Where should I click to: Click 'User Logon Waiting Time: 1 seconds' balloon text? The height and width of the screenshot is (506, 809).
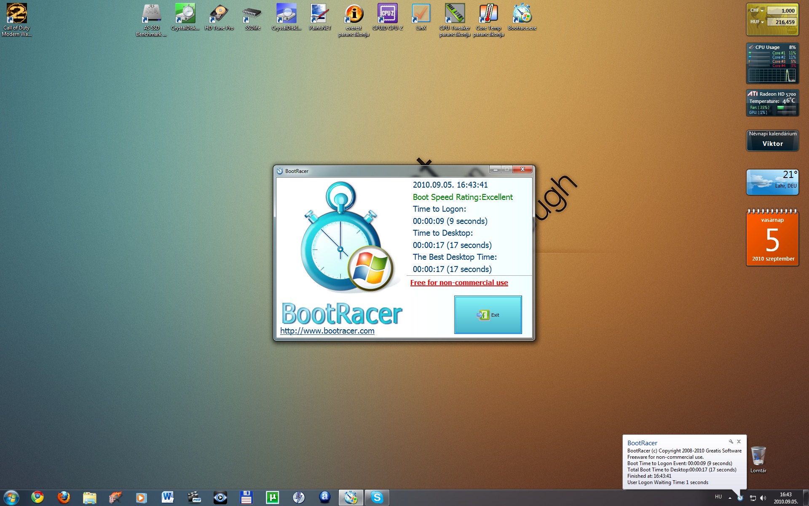click(x=668, y=482)
